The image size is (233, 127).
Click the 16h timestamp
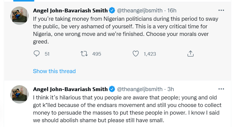(x=172, y=11)
